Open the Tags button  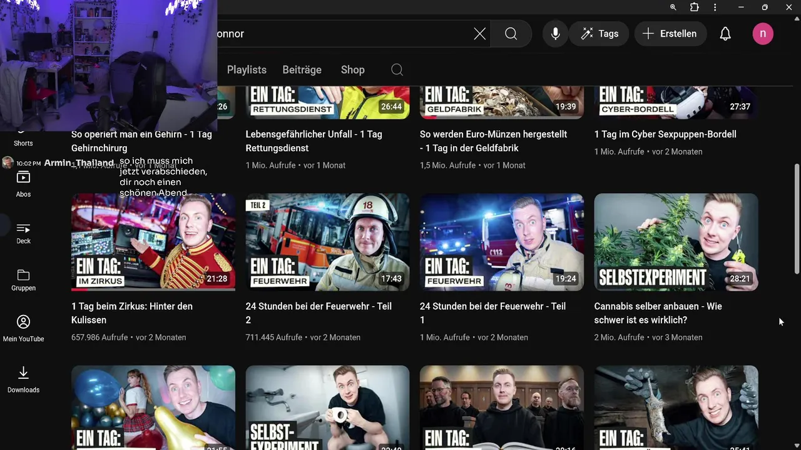tap(599, 34)
